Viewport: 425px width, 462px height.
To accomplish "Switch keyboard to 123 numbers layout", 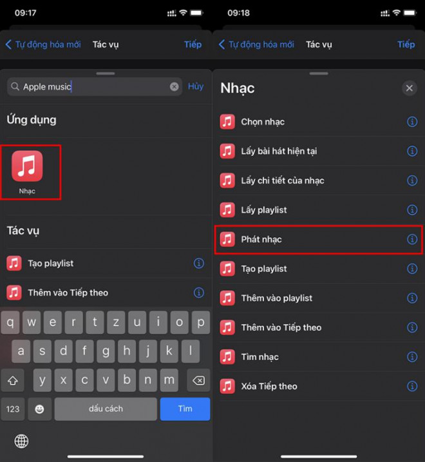I will 14,409.
